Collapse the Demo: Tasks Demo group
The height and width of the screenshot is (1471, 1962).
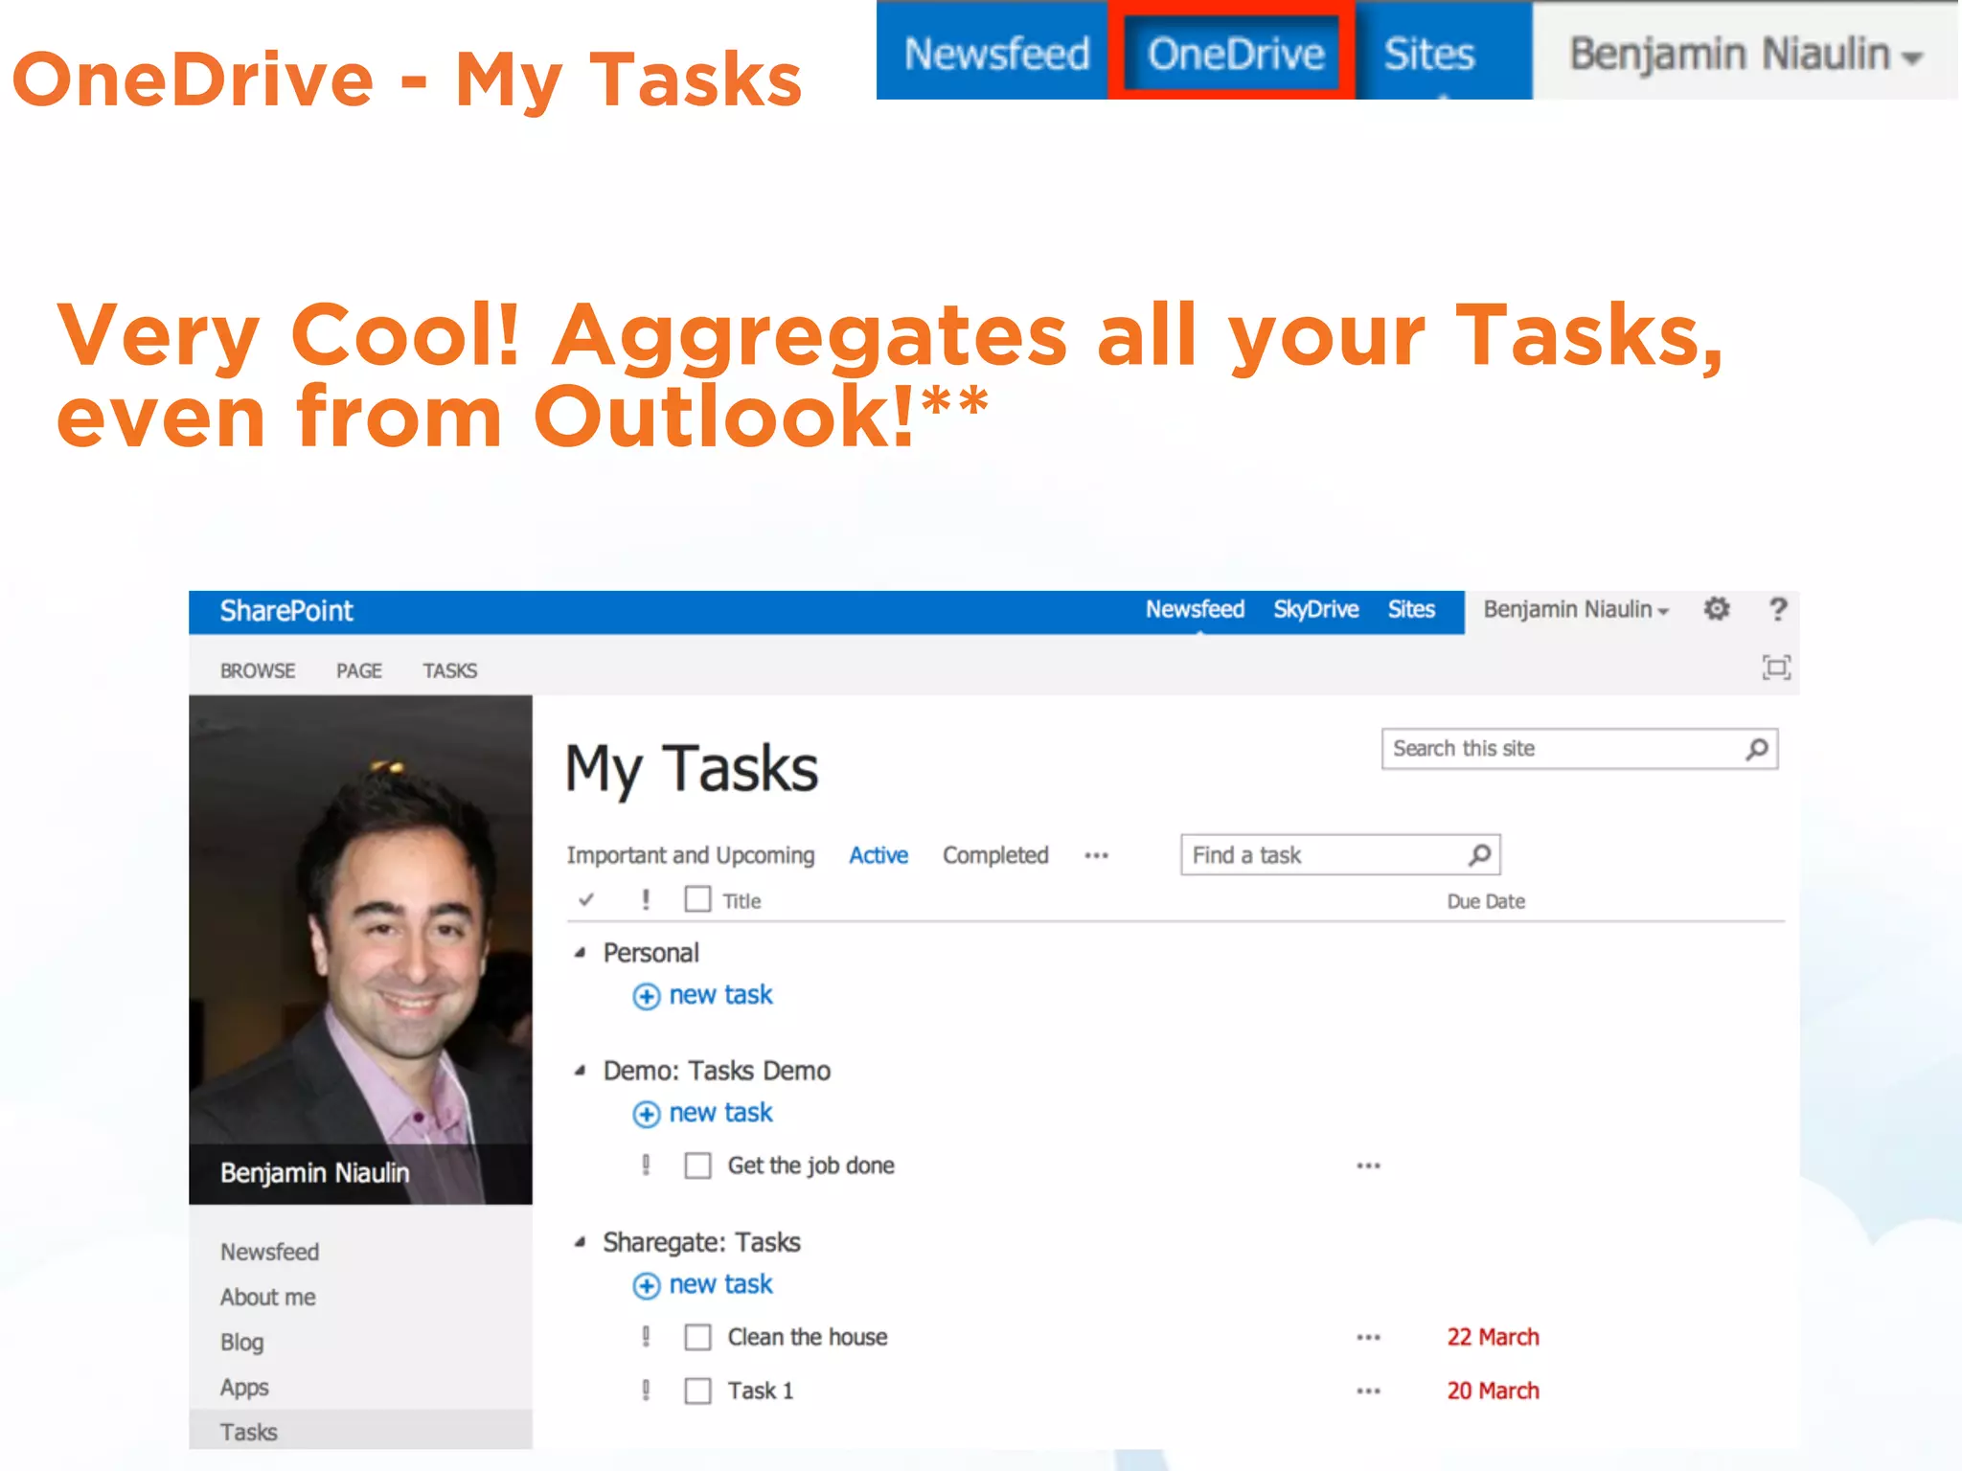click(580, 1071)
